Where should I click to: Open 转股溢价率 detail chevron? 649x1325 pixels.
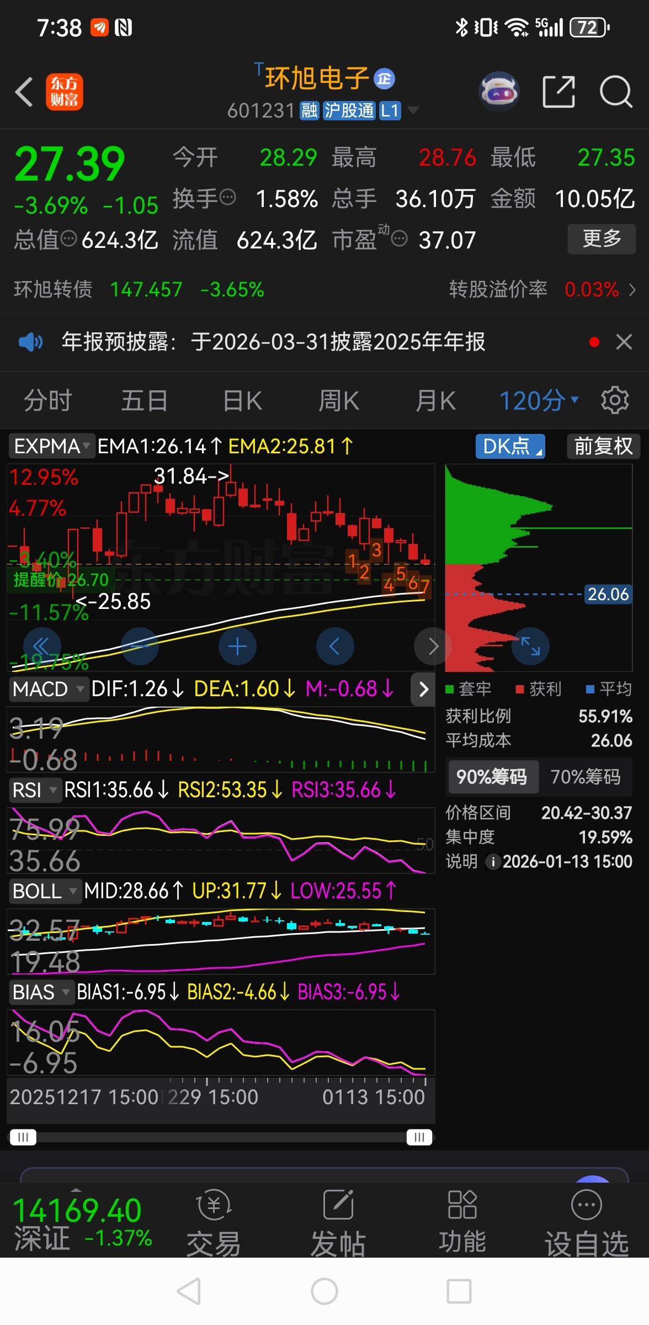point(632,289)
